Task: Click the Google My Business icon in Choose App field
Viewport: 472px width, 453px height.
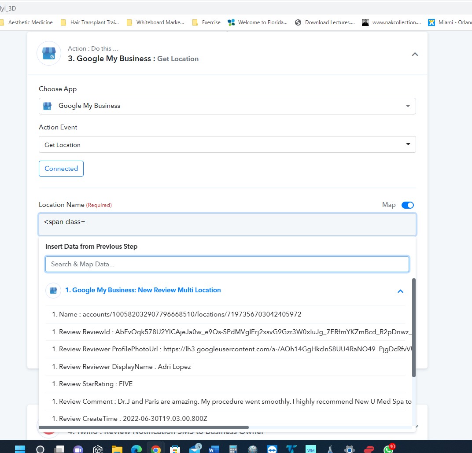Action: point(47,106)
